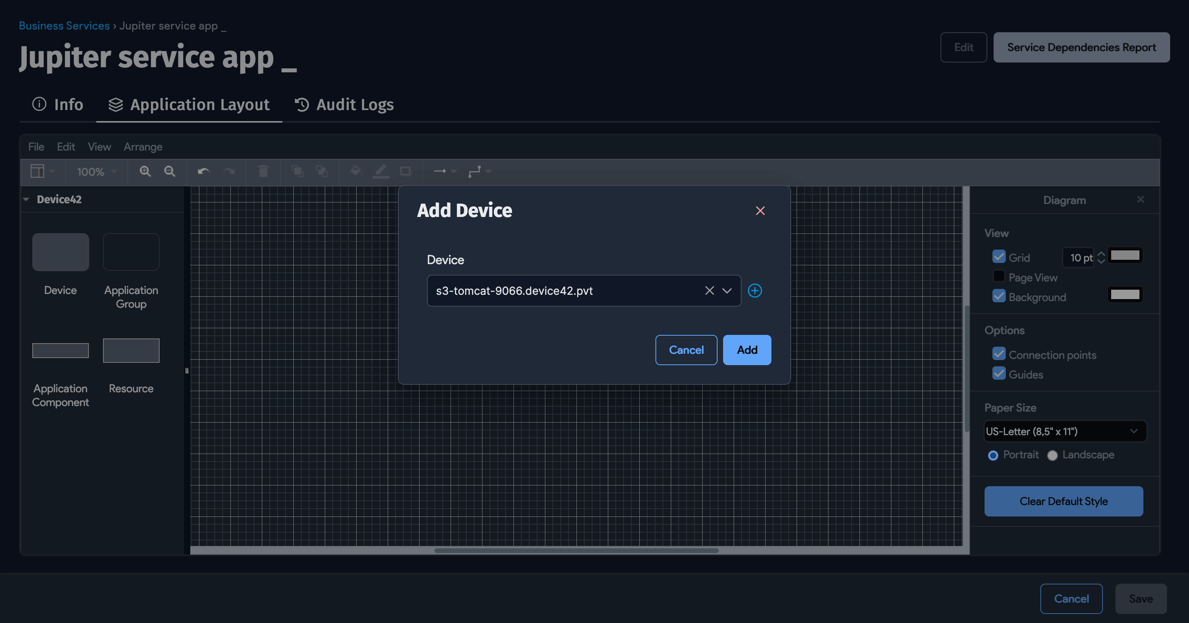Click the Device selection input field

tap(584, 290)
